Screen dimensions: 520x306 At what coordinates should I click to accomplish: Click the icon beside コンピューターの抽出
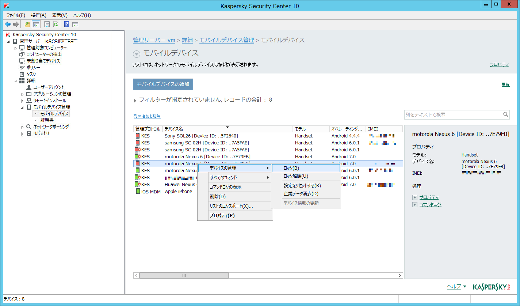pos(22,54)
